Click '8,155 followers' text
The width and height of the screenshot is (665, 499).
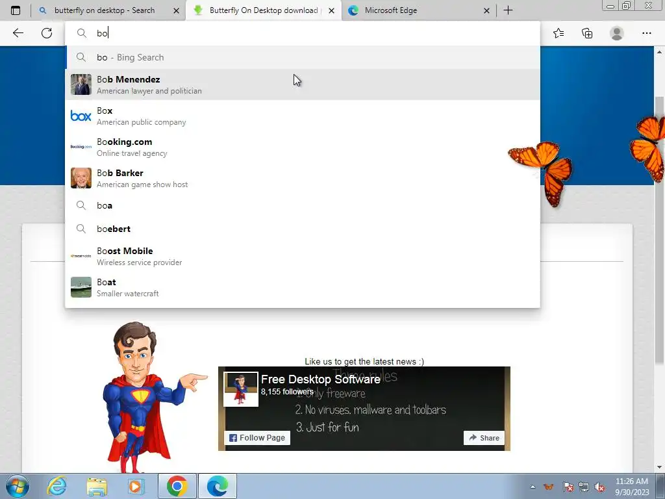[287, 392]
